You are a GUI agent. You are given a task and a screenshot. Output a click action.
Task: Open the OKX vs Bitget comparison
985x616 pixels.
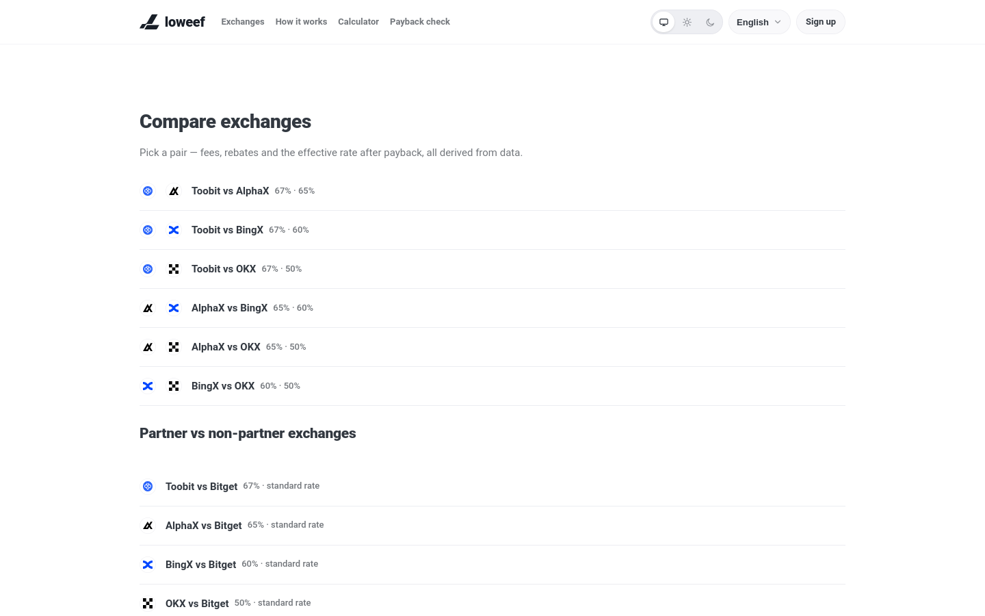click(x=197, y=604)
